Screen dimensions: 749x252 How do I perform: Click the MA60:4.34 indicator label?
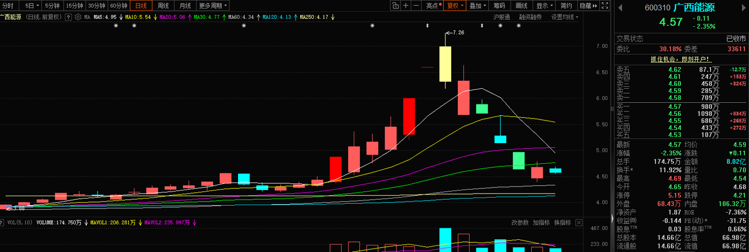click(x=241, y=17)
